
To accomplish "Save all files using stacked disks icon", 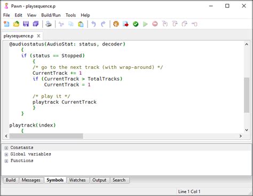I will [36, 24].
